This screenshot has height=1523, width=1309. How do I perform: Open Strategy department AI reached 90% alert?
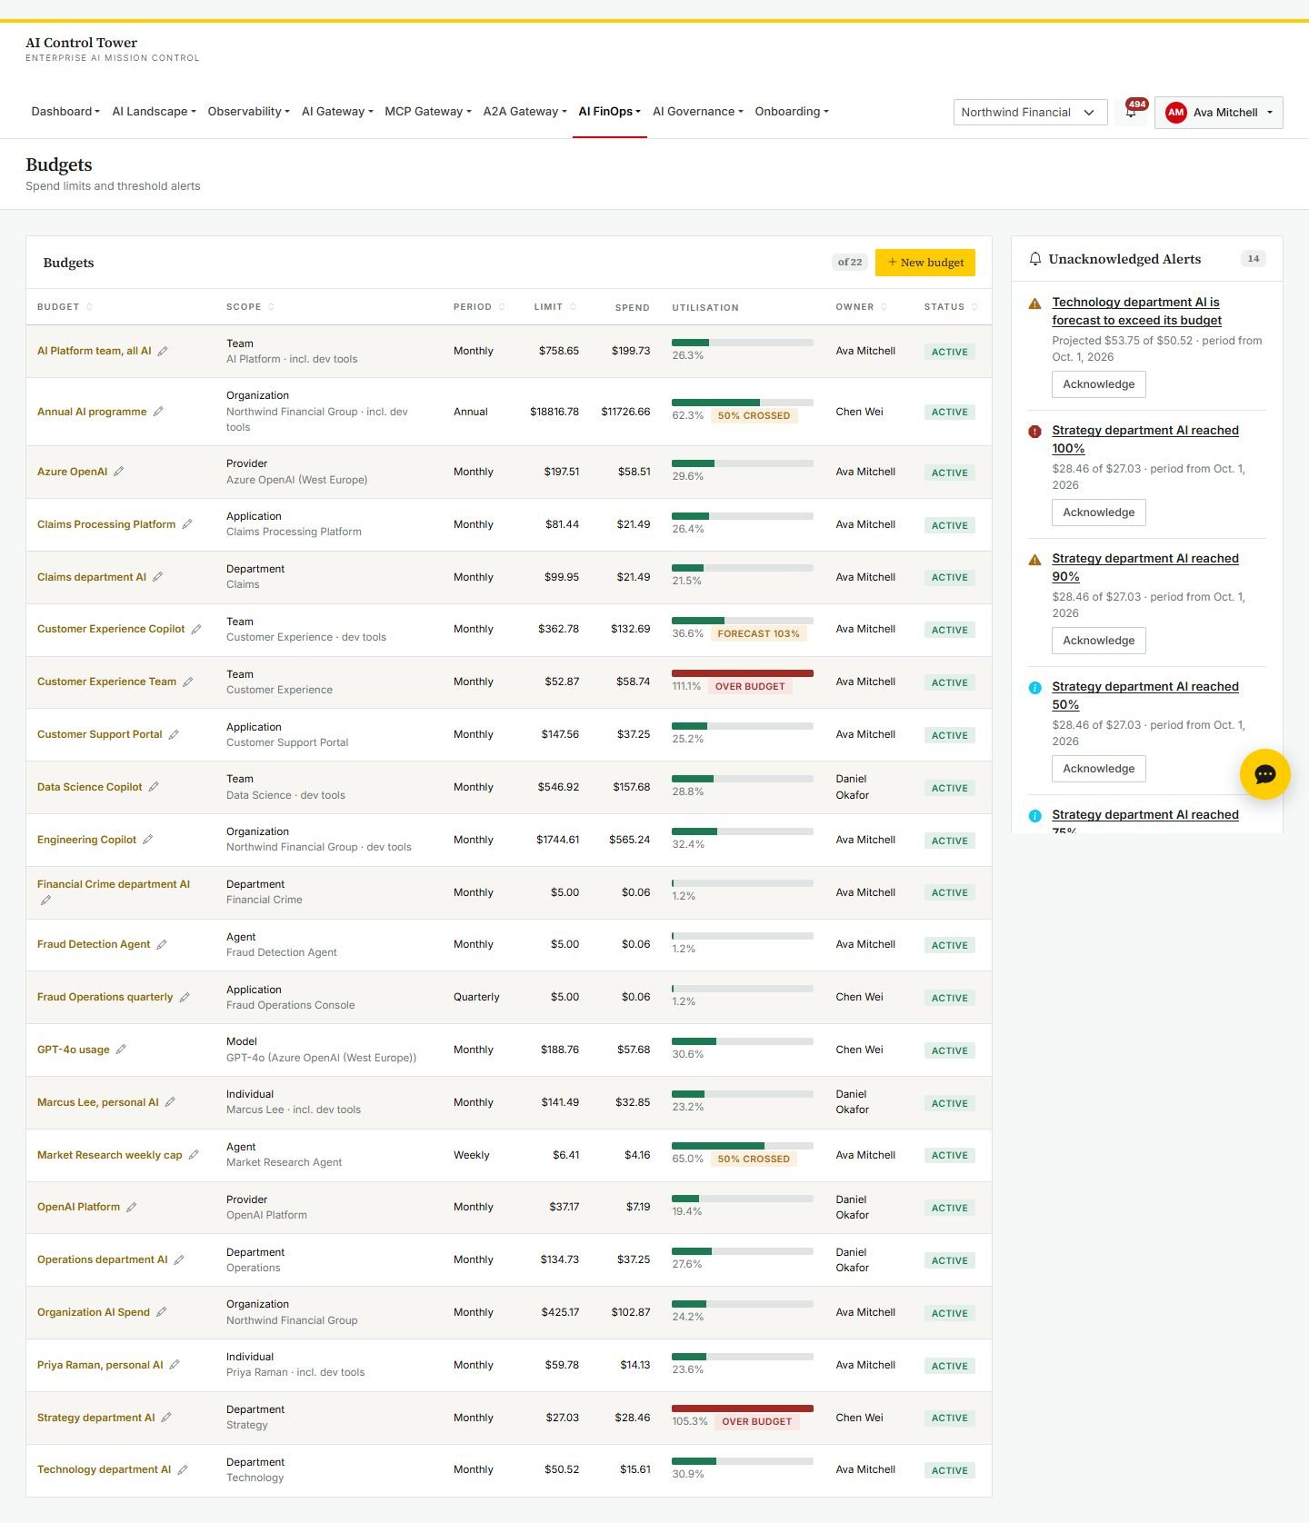click(1145, 567)
